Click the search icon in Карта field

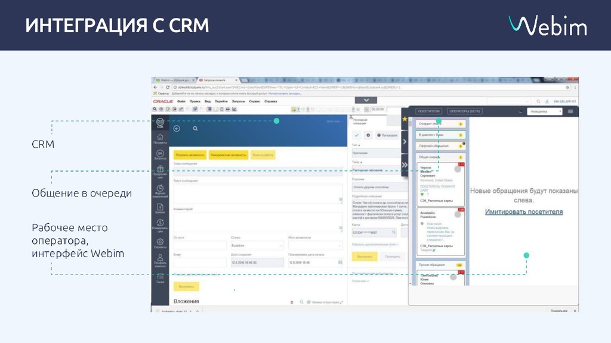[x=394, y=232]
